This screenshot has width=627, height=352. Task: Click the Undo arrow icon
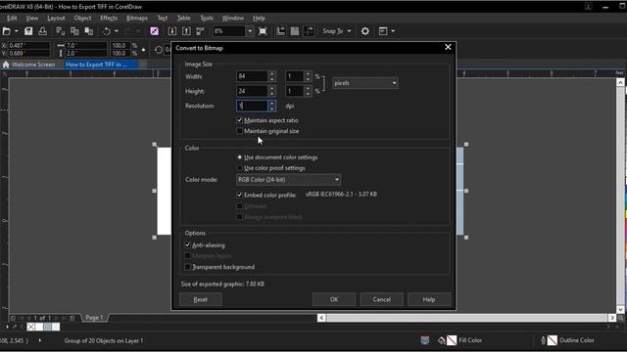point(107,31)
